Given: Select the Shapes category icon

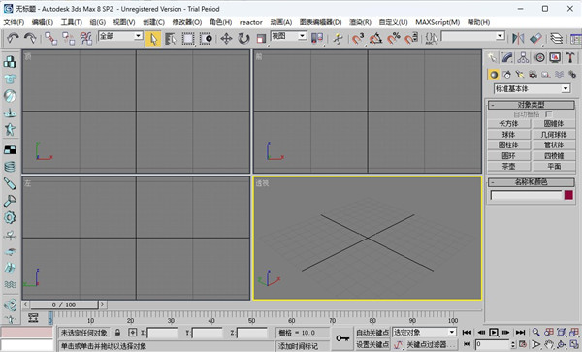Looking at the screenshot, I should click(506, 75).
